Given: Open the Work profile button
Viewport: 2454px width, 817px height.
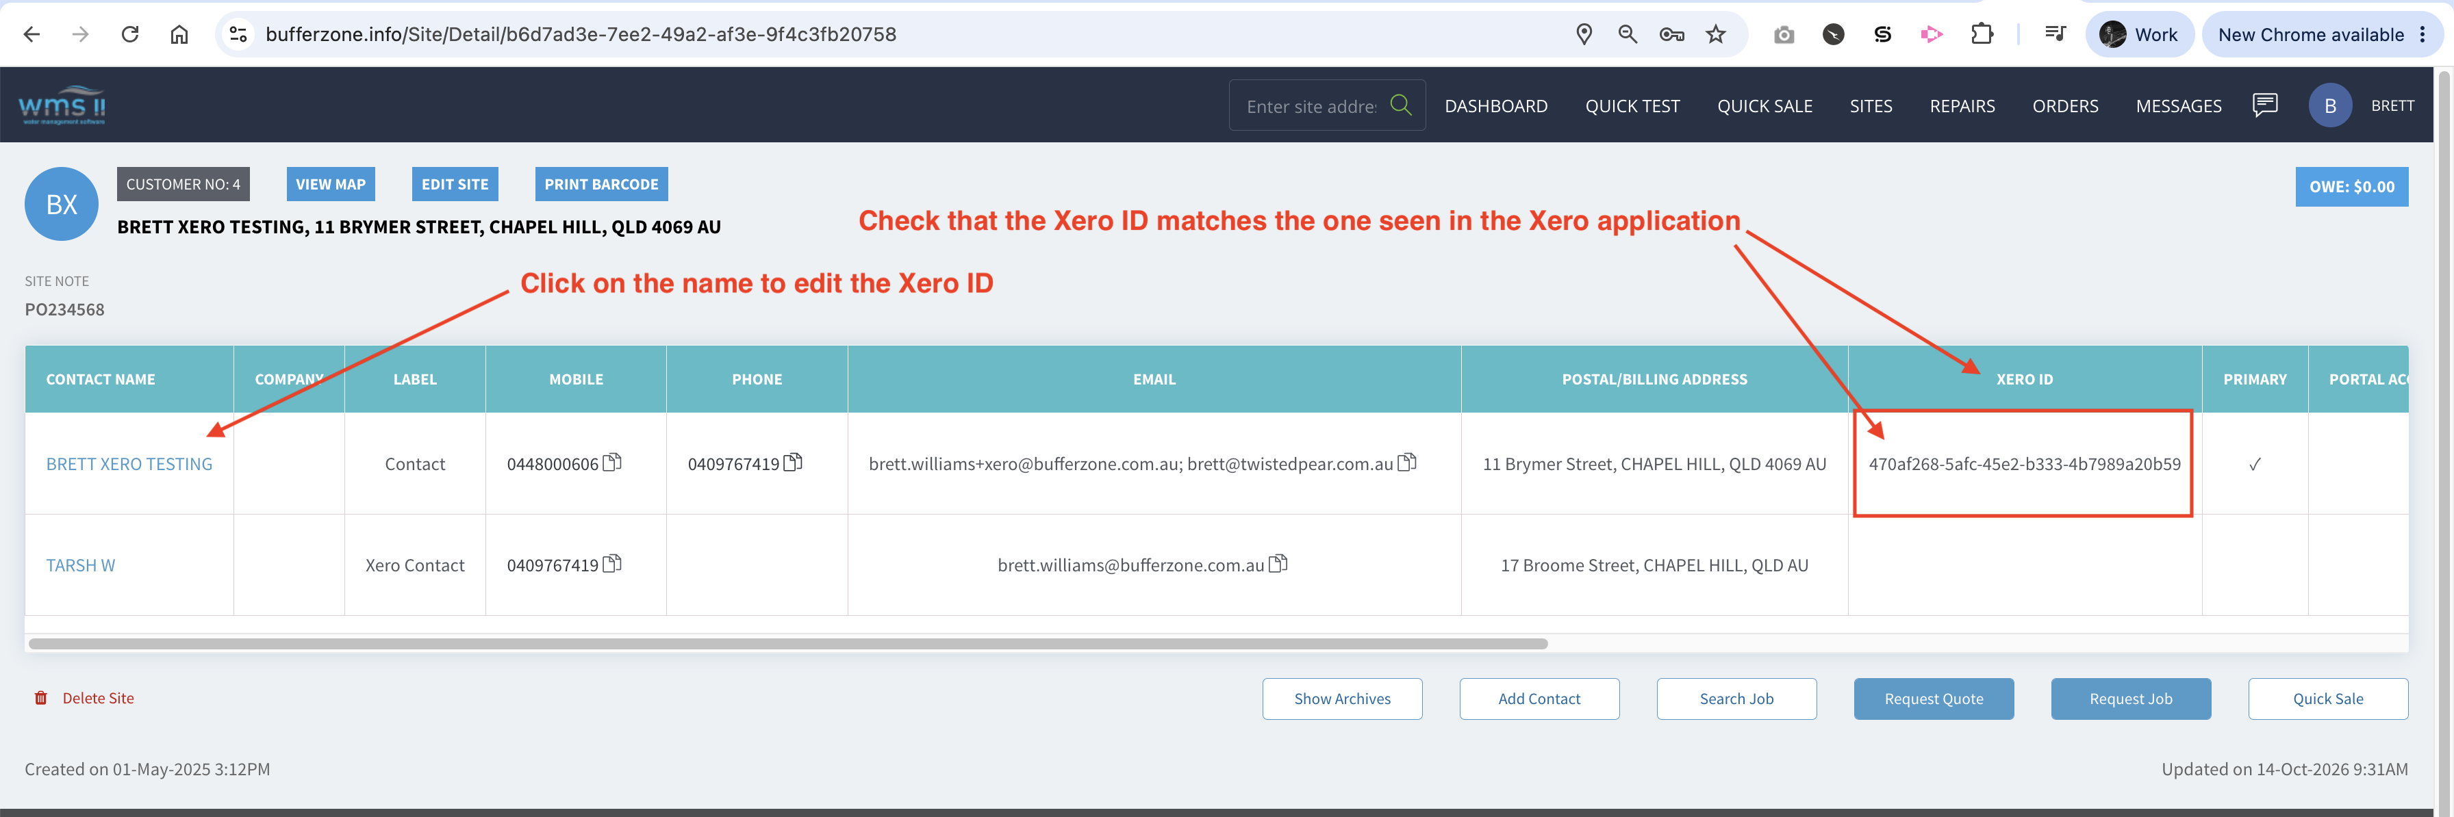Looking at the screenshot, I should point(2140,34).
